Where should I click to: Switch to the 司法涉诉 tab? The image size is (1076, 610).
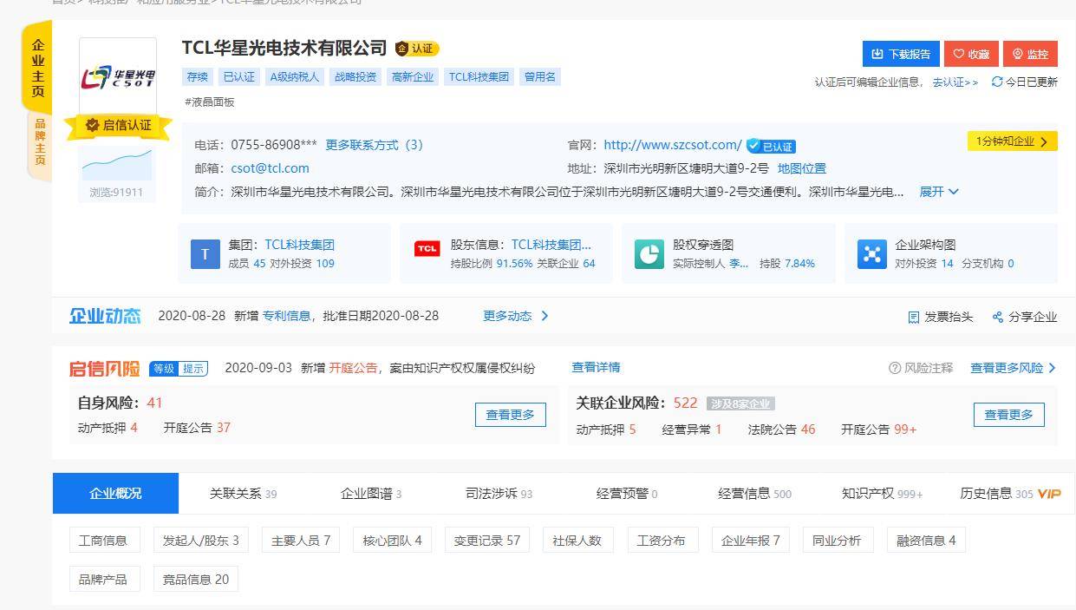click(494, 492)
